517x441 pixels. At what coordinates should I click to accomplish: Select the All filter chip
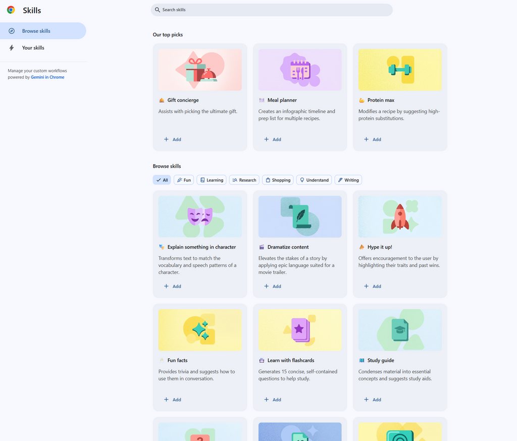pos(162,180)
